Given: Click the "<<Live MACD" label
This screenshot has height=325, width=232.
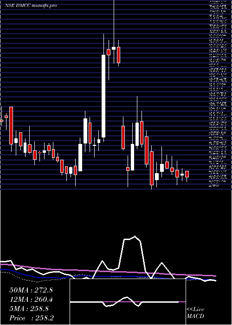Looking at the screenshot, I should [195, 313].
